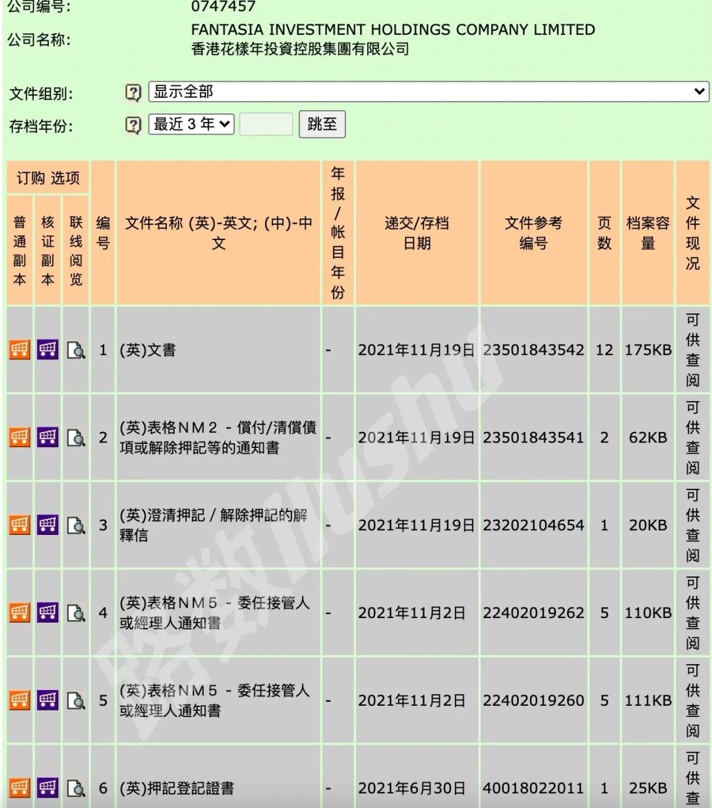712x808 pixels.
Task: Click help icon beside the document group label
Action: [133, 93]
